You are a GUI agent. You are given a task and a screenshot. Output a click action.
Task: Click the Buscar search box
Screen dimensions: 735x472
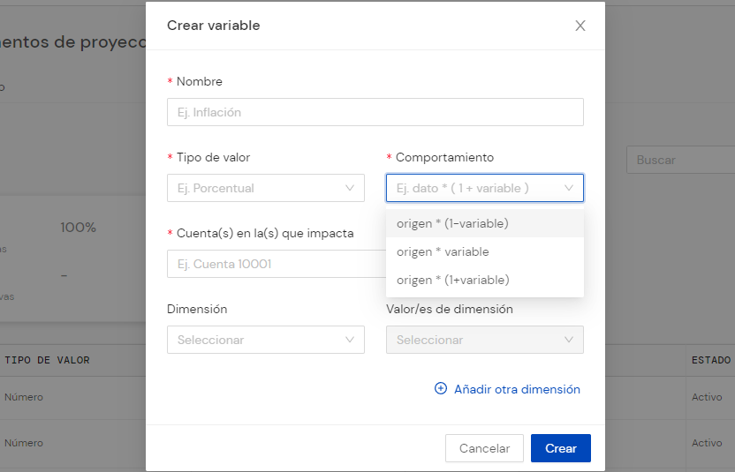tap(680, 160)
